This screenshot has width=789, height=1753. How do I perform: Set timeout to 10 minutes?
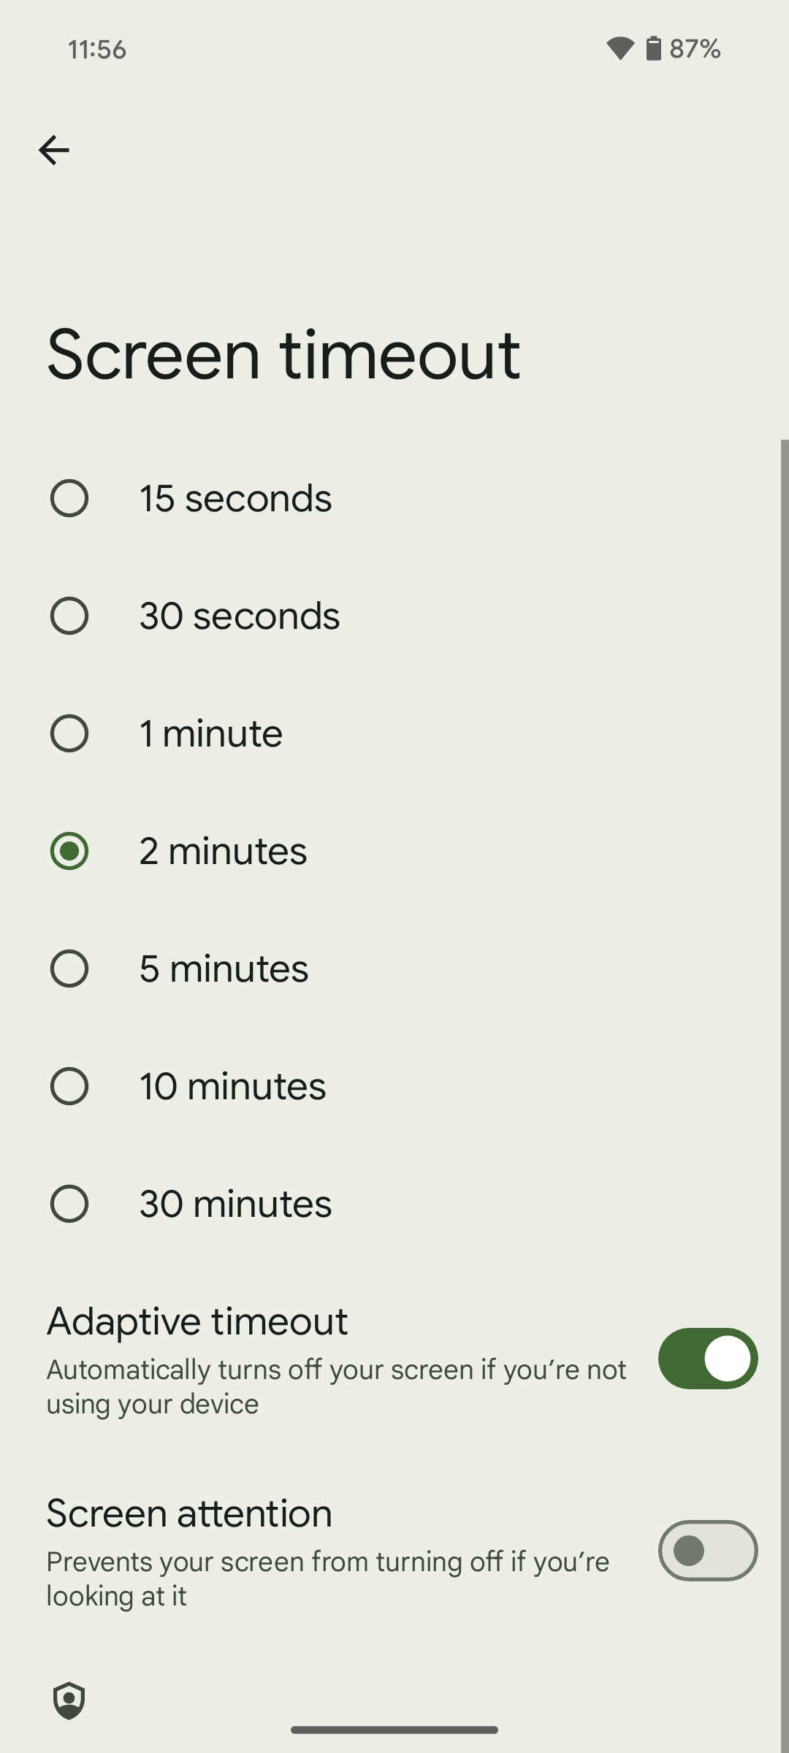pos(69,1086)
